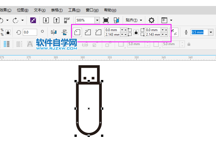The height and width of the screenshot is (160, 216).
Task: Click the rotation angle field showing 0.0
Action: (x=30, y=32)
